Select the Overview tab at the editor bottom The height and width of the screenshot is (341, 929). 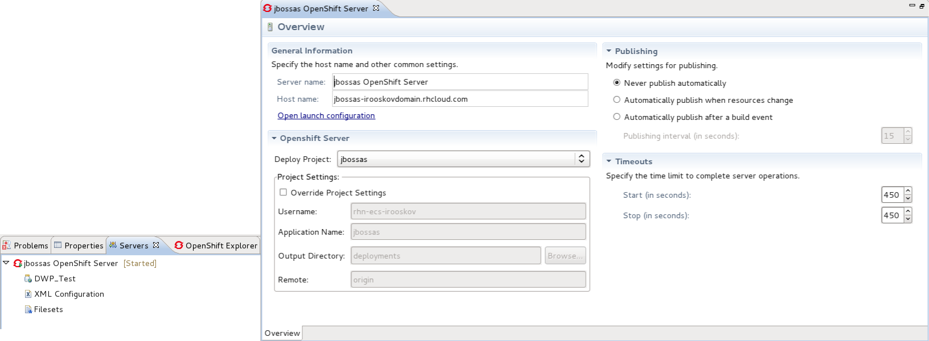point(282,333)
